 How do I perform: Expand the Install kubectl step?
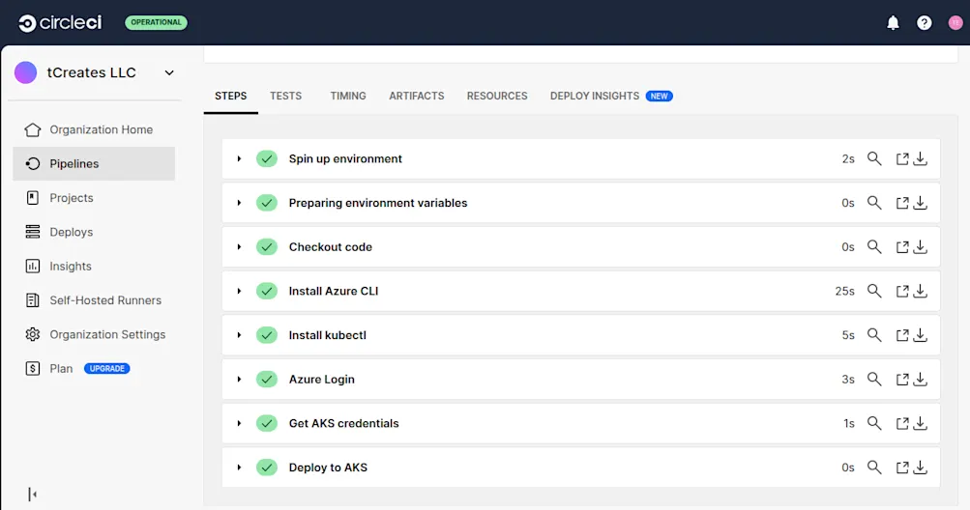pyautogui.click(x=239, y=335)
